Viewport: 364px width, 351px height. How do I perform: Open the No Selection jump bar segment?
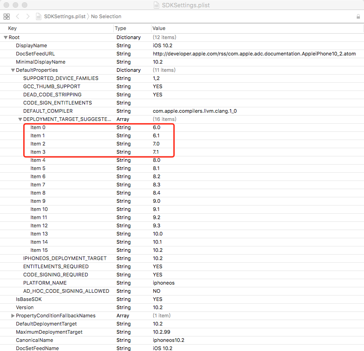[x=106, y=16]
